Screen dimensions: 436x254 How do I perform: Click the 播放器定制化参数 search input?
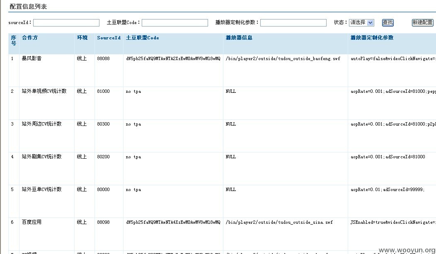pos(293,23)
